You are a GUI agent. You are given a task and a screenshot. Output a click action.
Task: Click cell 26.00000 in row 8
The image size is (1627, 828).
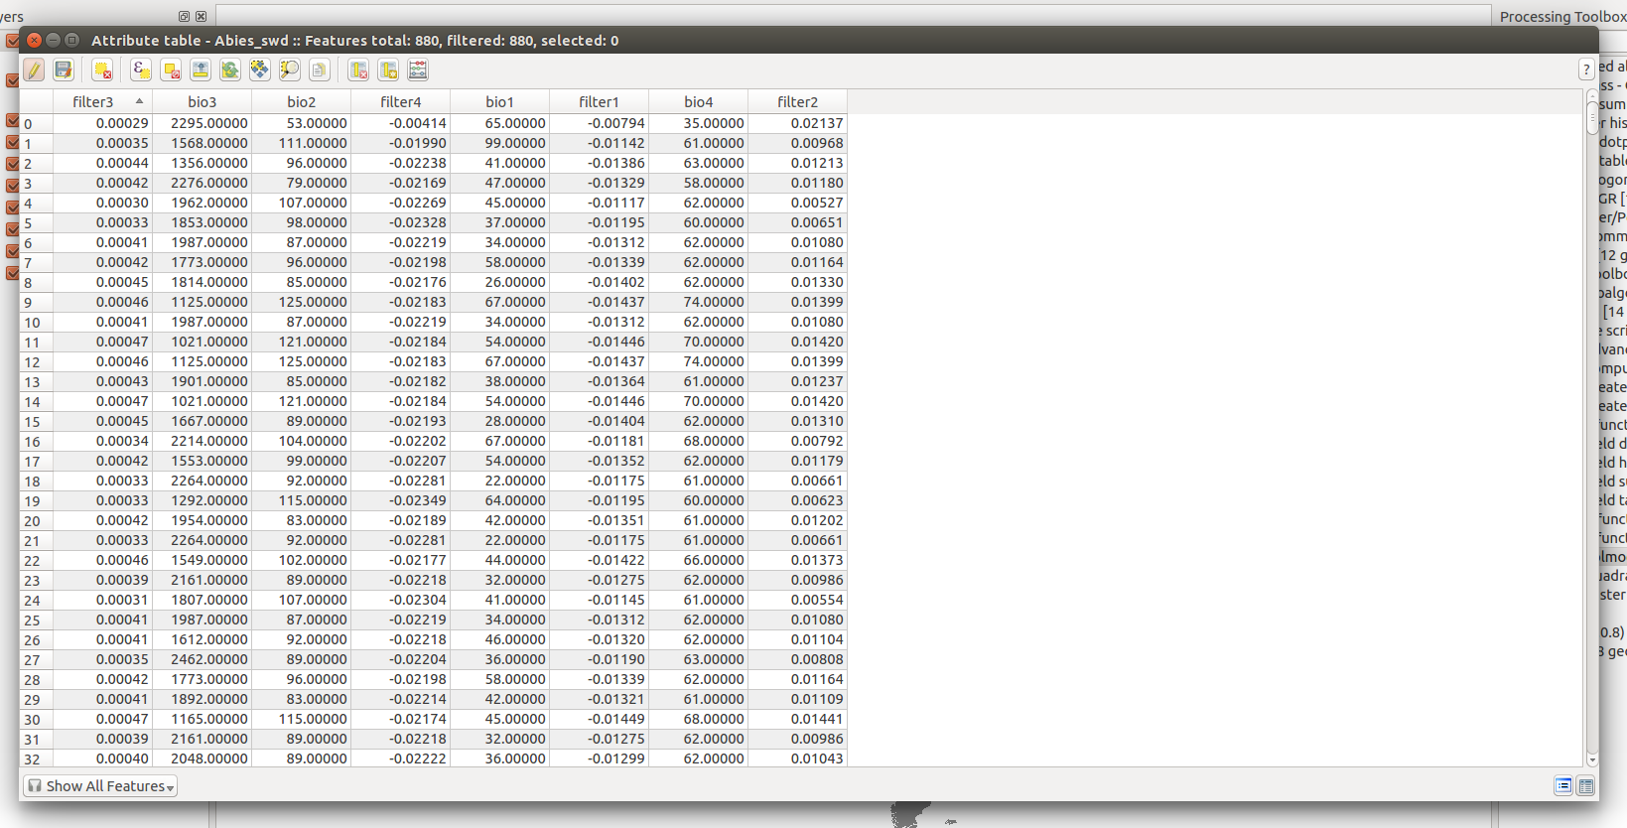click(499, 282)
